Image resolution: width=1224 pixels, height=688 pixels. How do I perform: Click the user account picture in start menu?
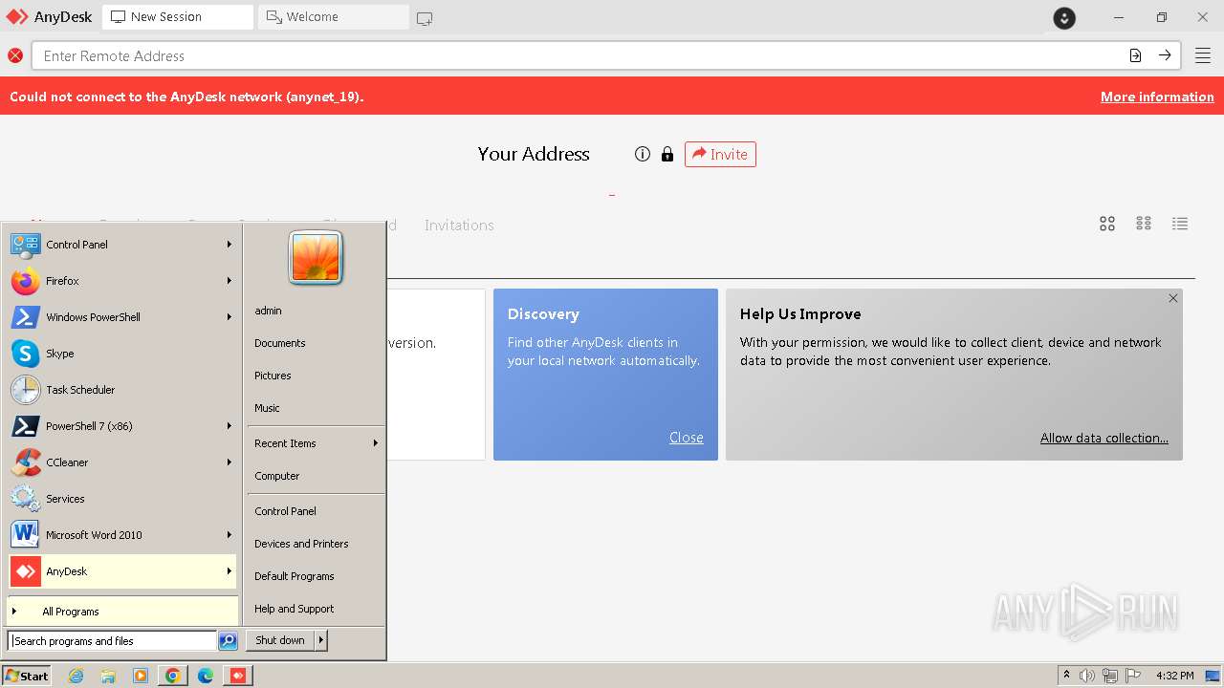[x=316, y=257]
